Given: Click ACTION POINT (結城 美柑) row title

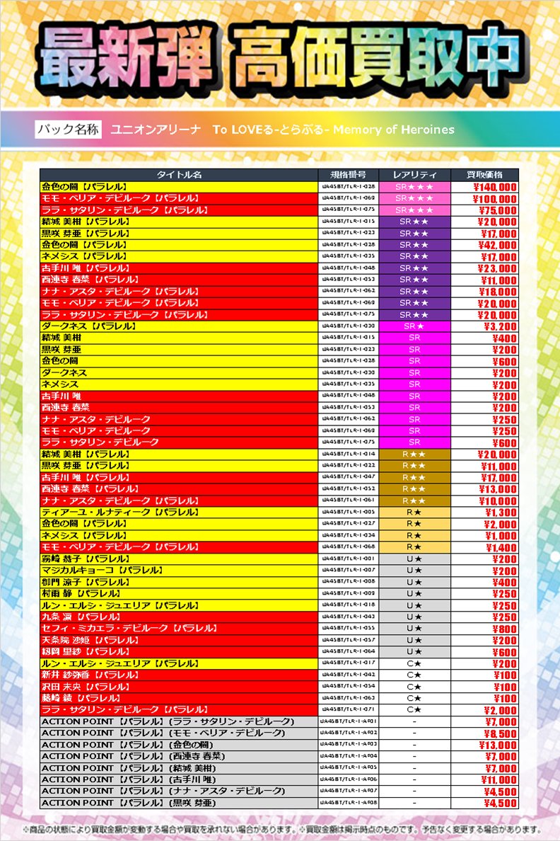Looking at the screenshot, I should coord(179,768).
